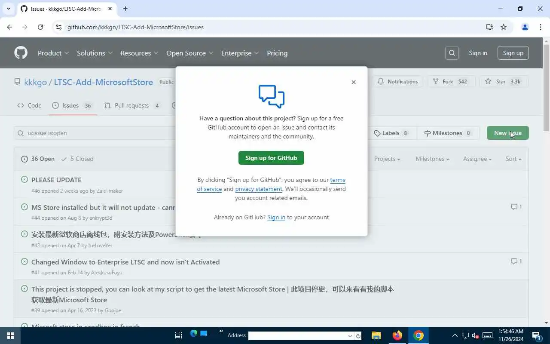
Task: Open the Milestones button beside Labels
Action: [x=448, y=133]
